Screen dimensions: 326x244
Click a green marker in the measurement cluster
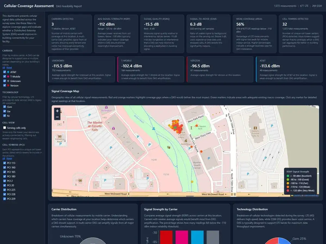(175, 127)
